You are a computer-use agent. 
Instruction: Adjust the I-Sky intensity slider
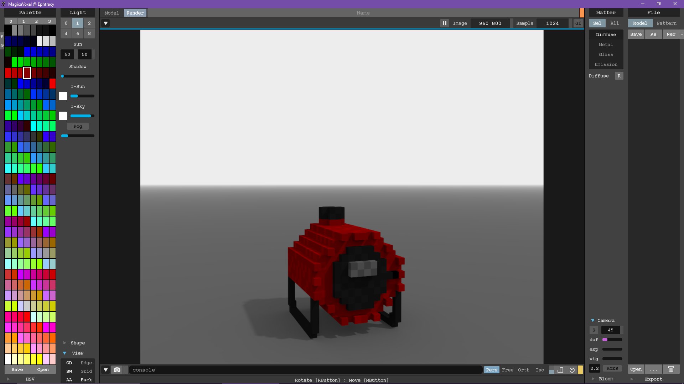coord(82,116)
